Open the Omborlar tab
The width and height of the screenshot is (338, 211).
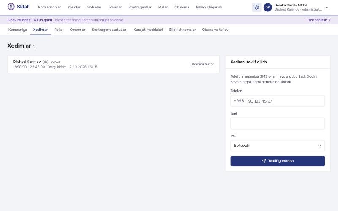(78, 30)
